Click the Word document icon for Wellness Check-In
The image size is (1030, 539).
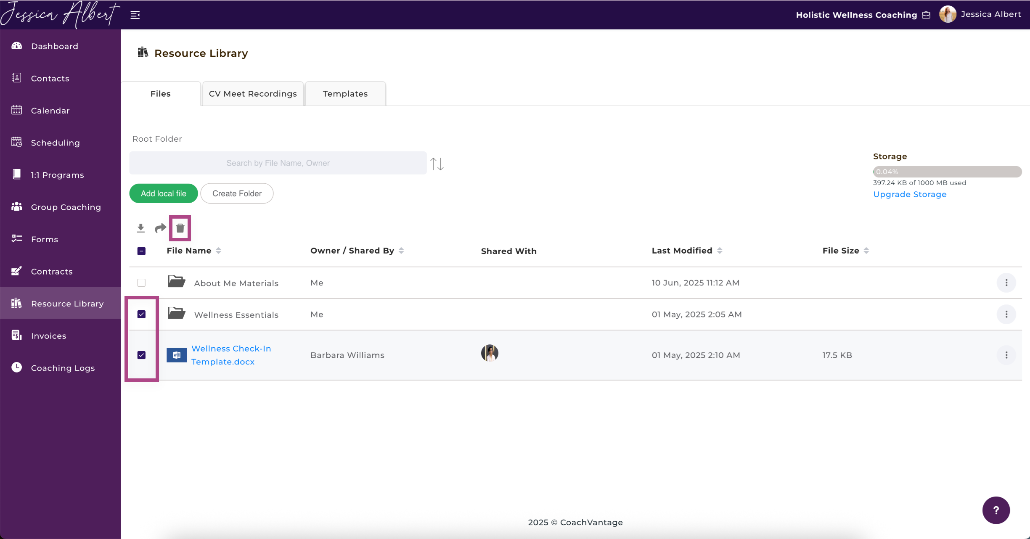177,355
